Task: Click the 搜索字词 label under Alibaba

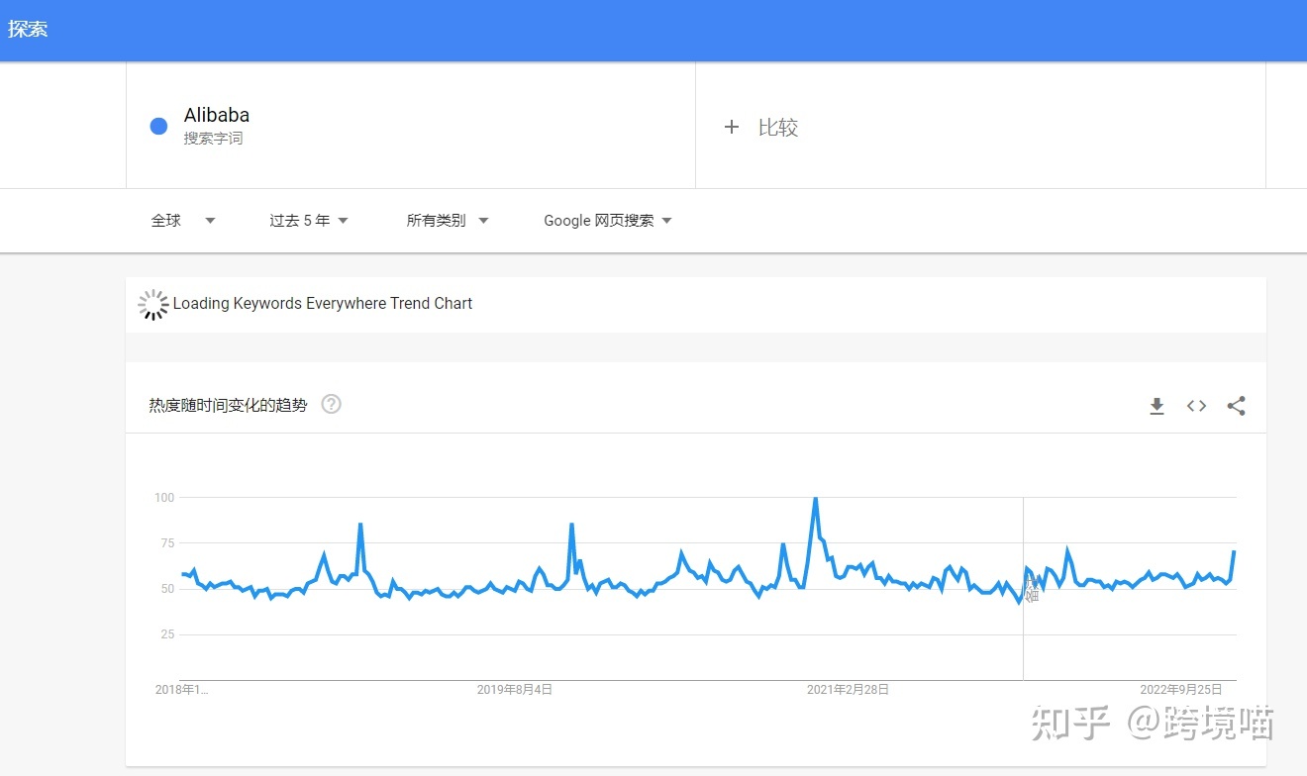Action: (213, 139)
